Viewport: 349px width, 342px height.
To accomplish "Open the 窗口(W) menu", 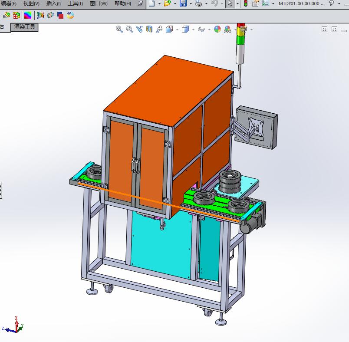I will (99, 3).
